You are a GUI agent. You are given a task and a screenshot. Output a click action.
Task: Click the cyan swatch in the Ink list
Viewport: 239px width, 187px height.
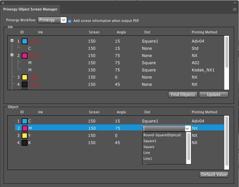pos(25,41)
